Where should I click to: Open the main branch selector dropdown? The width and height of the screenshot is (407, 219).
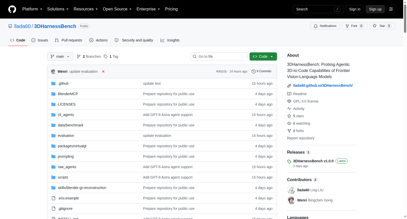click(60, 56)
